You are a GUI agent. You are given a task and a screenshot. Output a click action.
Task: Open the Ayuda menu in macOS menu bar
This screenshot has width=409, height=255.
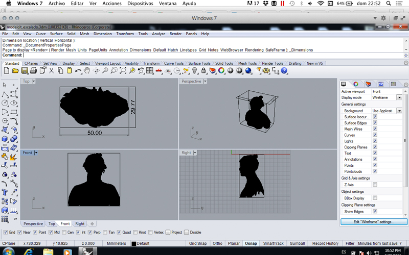point(189,4)
